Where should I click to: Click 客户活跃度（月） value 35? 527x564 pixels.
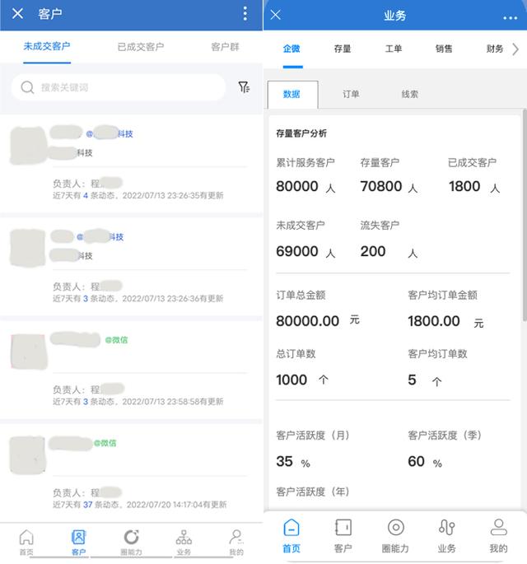click(284, 461)
